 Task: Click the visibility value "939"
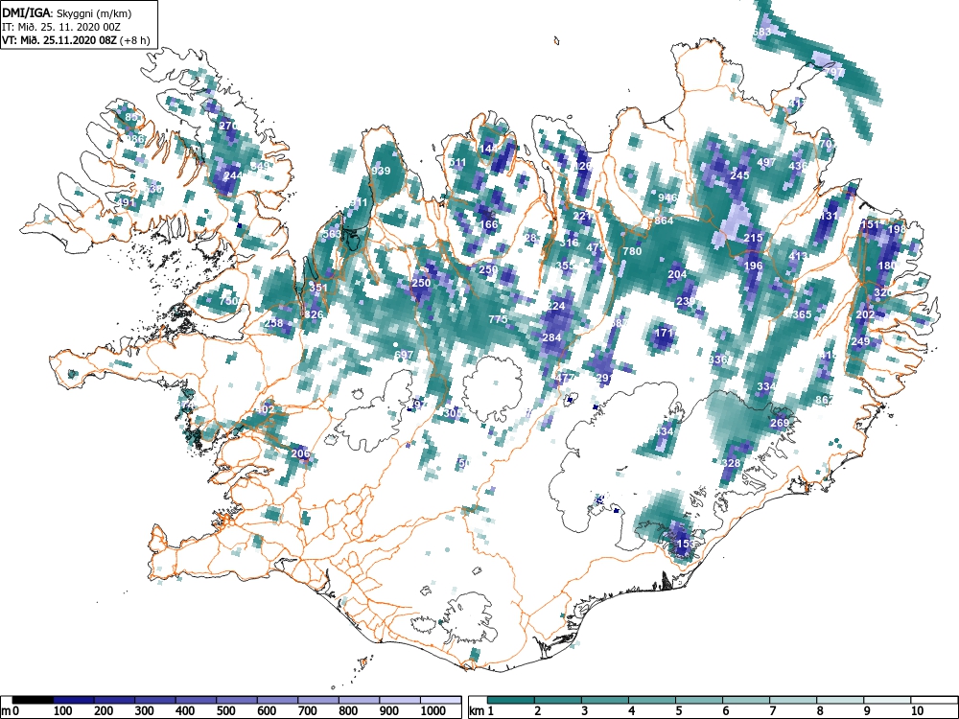point(381,171)
